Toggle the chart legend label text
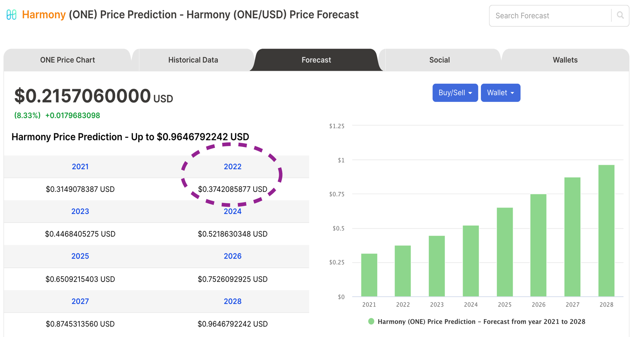 point(481,322)
